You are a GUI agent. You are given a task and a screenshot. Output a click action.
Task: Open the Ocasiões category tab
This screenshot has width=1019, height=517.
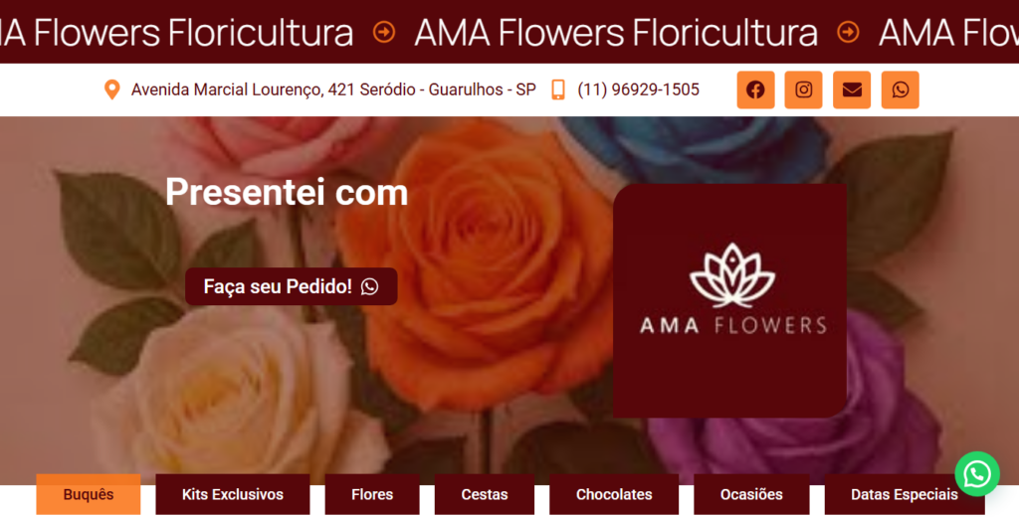click(751, 494)
